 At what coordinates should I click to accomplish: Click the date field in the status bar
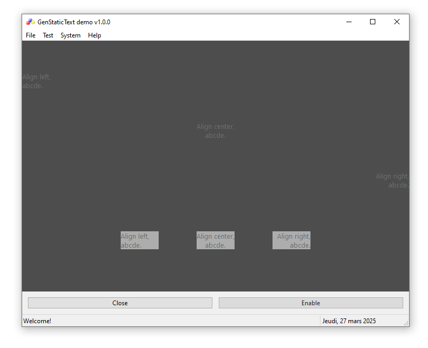click(x=349, y=321)
